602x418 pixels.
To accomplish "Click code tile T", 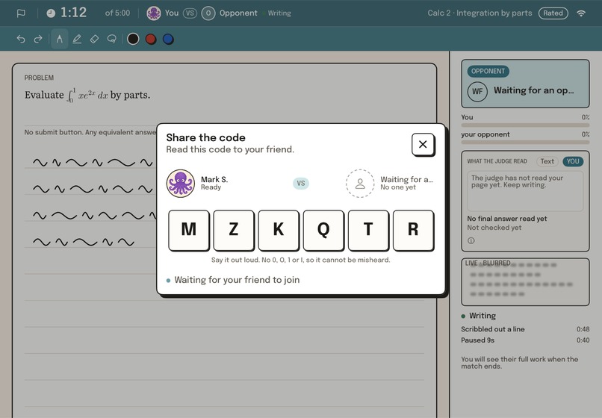I will [x=368, y=230].
